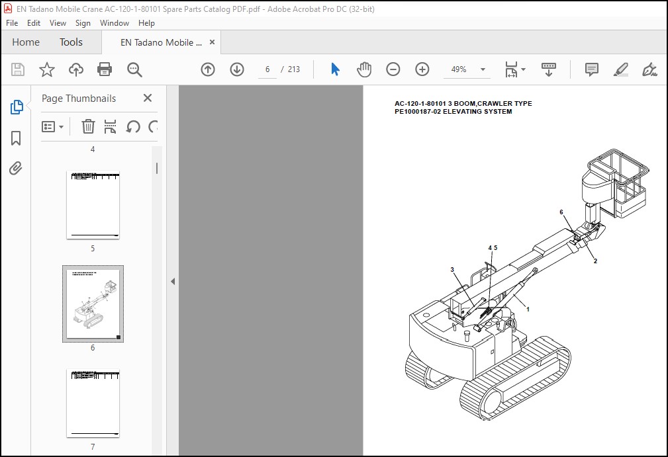
Task: Add document to starred with star icon
Action: (47, 69)
